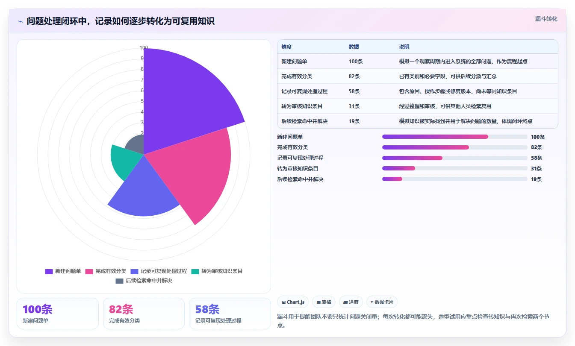Click the 82条 value in the table
Image resolution: width=575 pixels, height=346 pixels.
[x=354, y=76]
